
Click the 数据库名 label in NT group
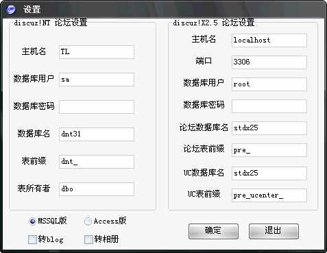pos(34,134)
